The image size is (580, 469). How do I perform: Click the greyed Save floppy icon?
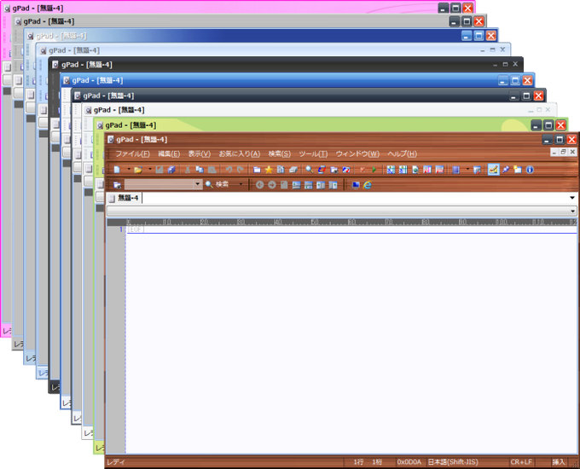click(159, 170)
